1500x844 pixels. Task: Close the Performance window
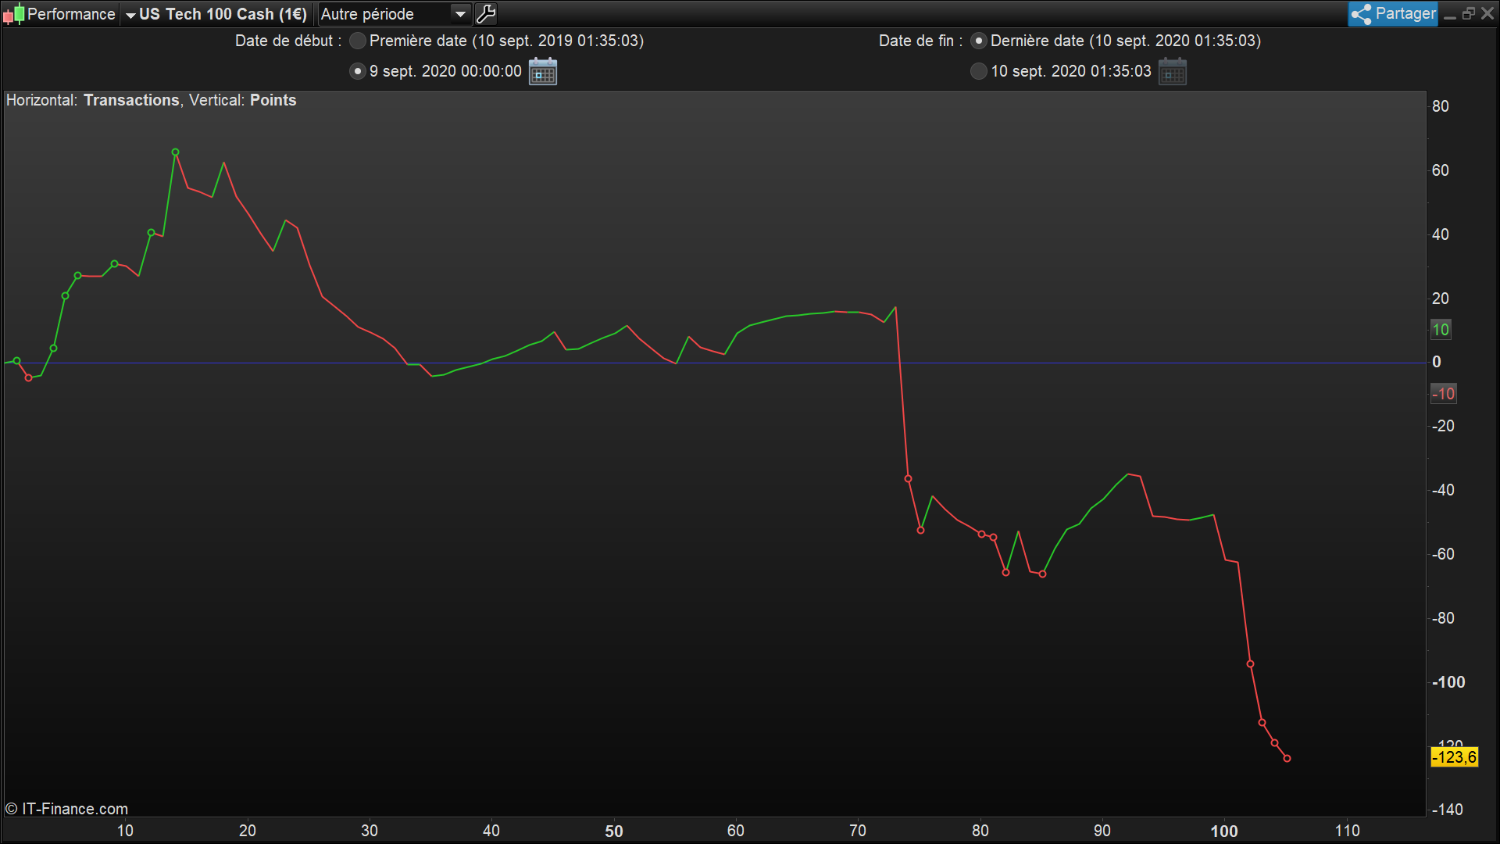pos(1487,14)
